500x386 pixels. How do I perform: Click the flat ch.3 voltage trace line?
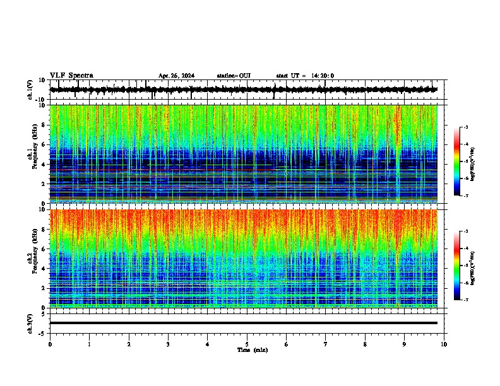point(244,323)
